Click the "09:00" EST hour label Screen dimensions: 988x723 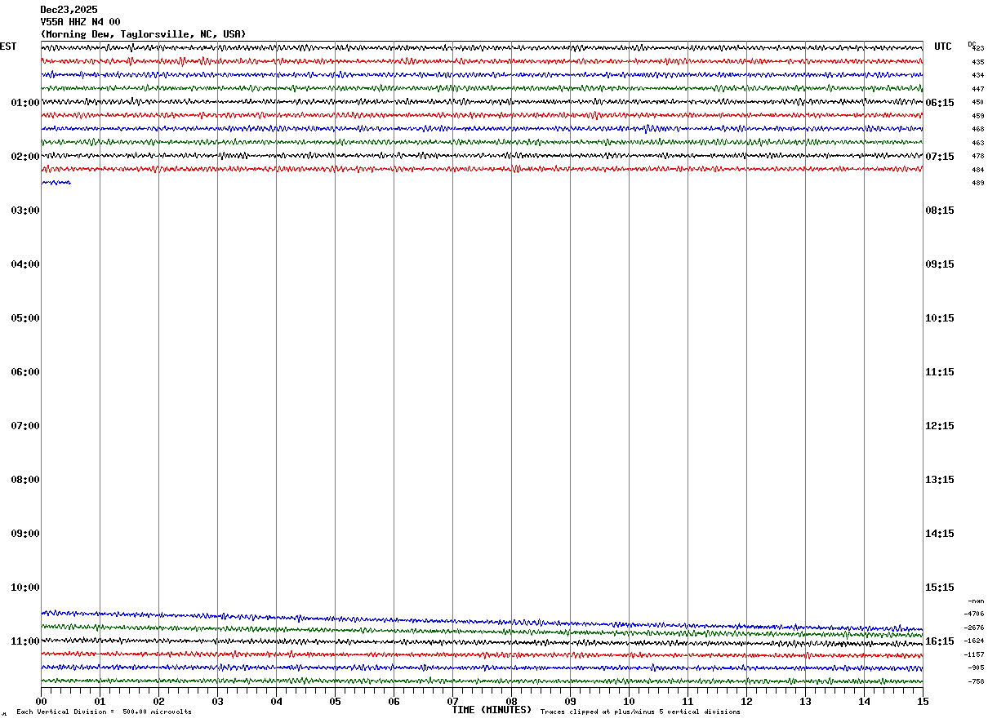[x=25, y=534]
